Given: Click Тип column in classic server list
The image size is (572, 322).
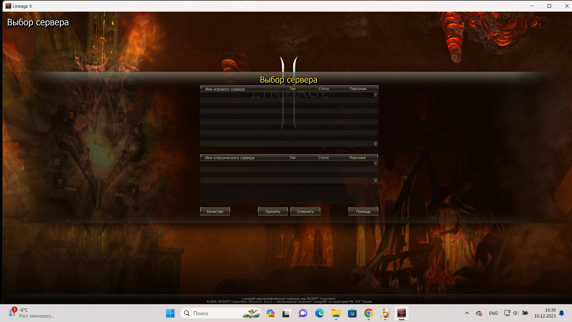Looking at the screenshot, I should coord(293,158).
